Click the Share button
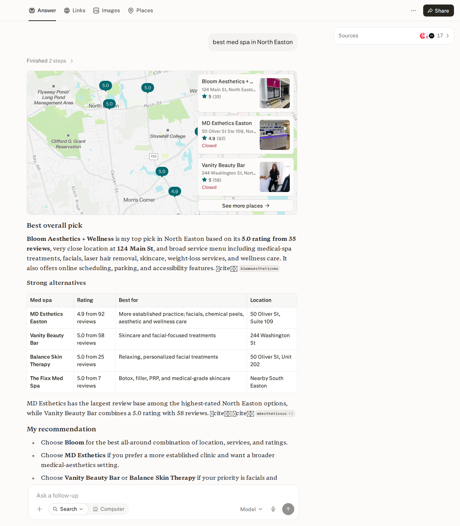 (438, 11)
